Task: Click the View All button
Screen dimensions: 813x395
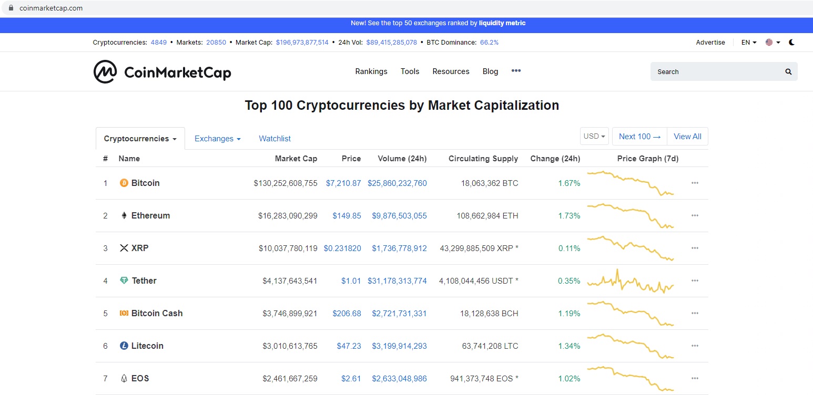Action: point(687,136)
